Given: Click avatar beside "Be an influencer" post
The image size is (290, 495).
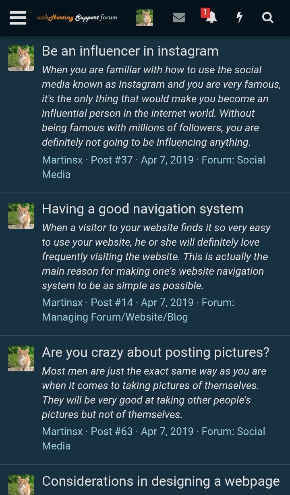Looking at the screenshot, I should (21, 58).
